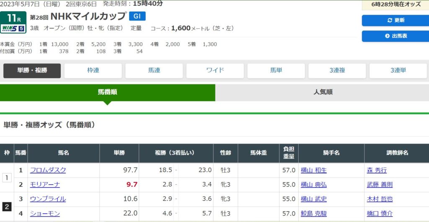Click the 11R race number icon
This screenshot has width=429, height=222.
click(13, 18)
